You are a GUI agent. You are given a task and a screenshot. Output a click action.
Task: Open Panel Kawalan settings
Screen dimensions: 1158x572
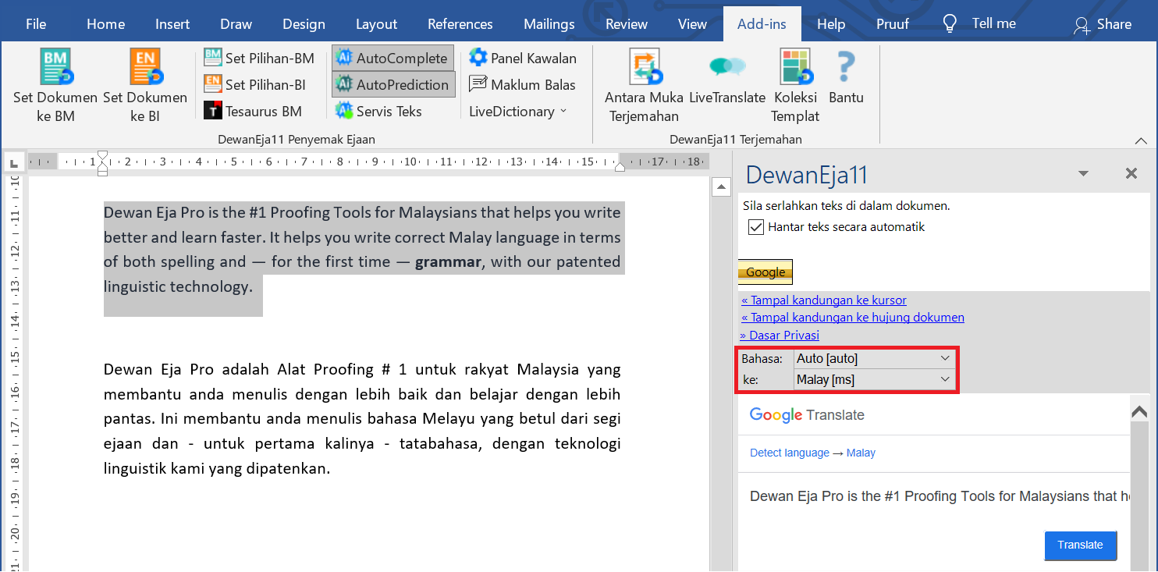click(x=478, y=58)
